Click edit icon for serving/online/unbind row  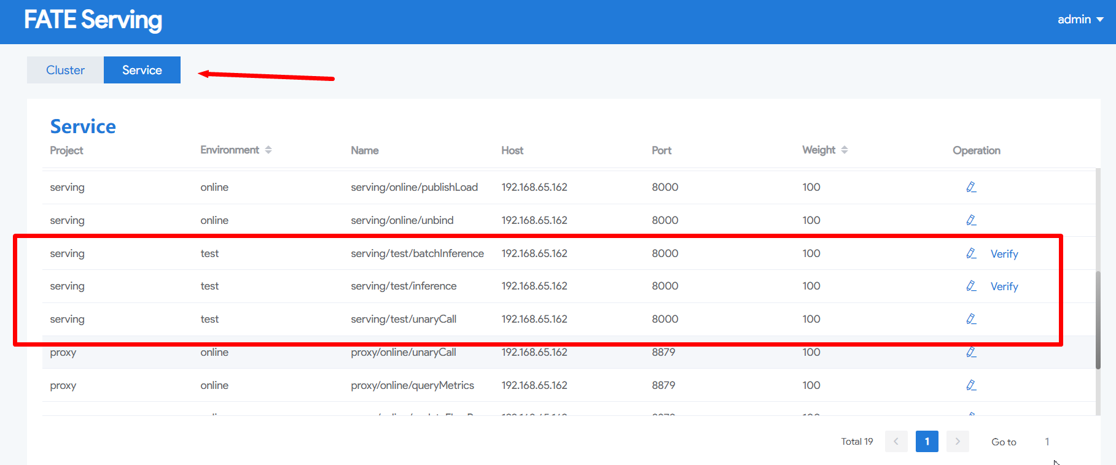971,220
